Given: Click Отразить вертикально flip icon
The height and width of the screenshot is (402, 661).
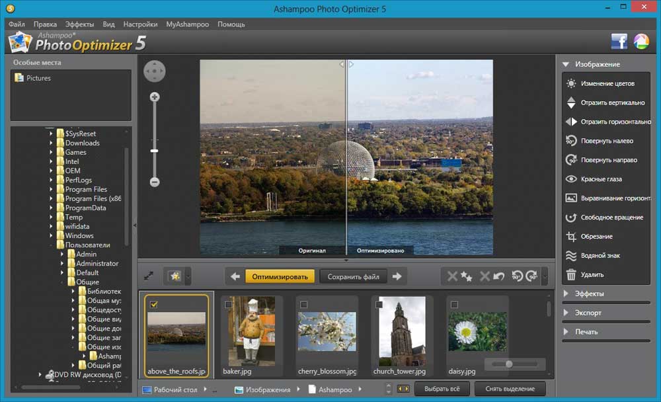Looking at the screenshot, I should (571, 102).
